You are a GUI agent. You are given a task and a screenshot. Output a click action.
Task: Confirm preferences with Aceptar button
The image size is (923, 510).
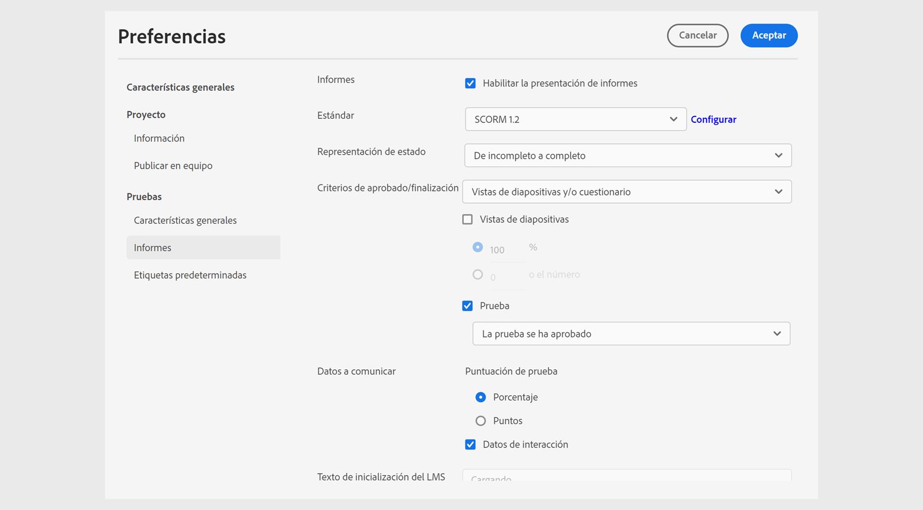(x=768, y=36)
